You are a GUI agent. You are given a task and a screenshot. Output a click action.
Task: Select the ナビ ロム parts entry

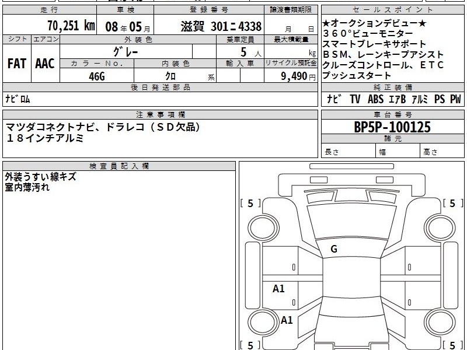pyautogui.click(x=18, y=99)
